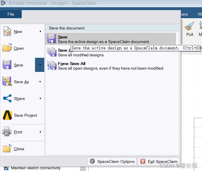The image size is (202, 171).
Task: Expand the highlighted Save submenu arrow
Action: (x=40, y=65)
